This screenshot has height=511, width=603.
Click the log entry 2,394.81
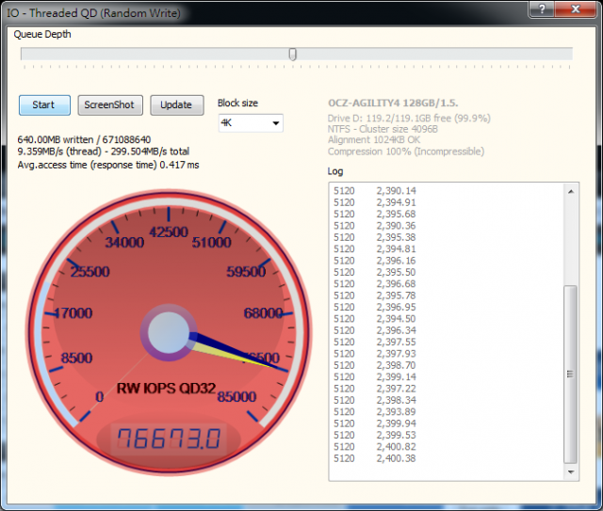click(396, 249)
